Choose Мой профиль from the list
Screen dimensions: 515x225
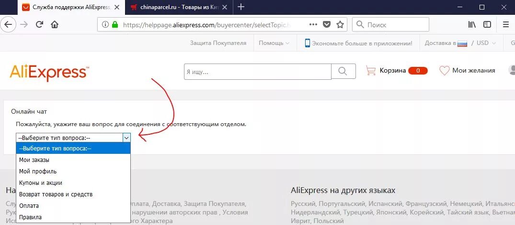(73, 171)
